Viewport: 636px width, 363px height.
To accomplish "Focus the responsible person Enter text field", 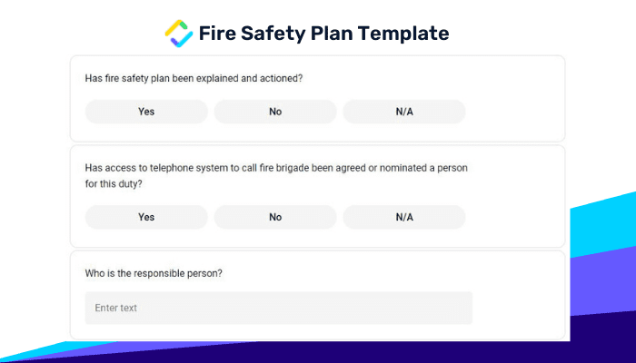I will 279,308.
